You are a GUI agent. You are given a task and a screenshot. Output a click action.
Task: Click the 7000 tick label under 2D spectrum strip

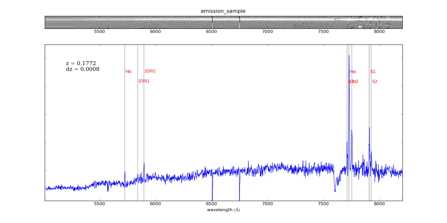[x=267, y=32]
